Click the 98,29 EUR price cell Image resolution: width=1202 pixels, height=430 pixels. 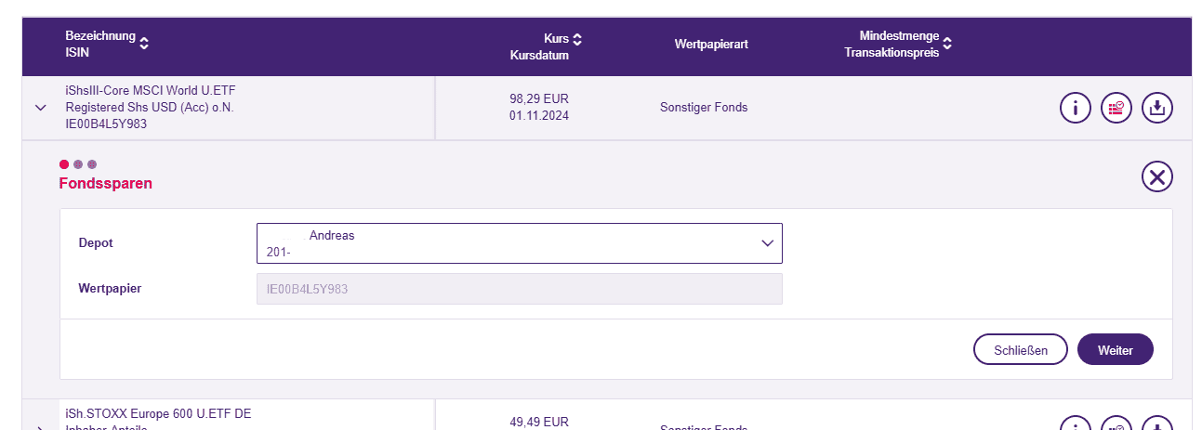point(539,98)
